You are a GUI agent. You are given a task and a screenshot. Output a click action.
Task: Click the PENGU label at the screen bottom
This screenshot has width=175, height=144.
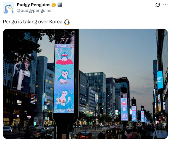60,111
